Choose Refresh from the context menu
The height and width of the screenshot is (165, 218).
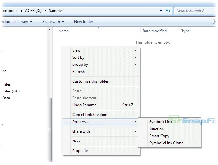[x=100, y=72]
